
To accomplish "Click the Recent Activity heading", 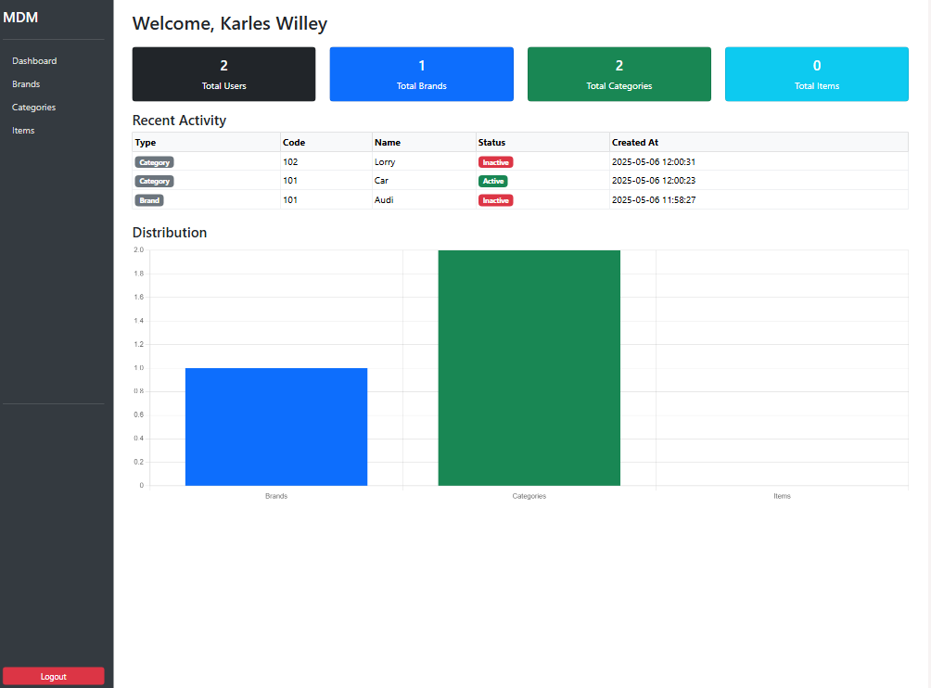I will [179, 121].
